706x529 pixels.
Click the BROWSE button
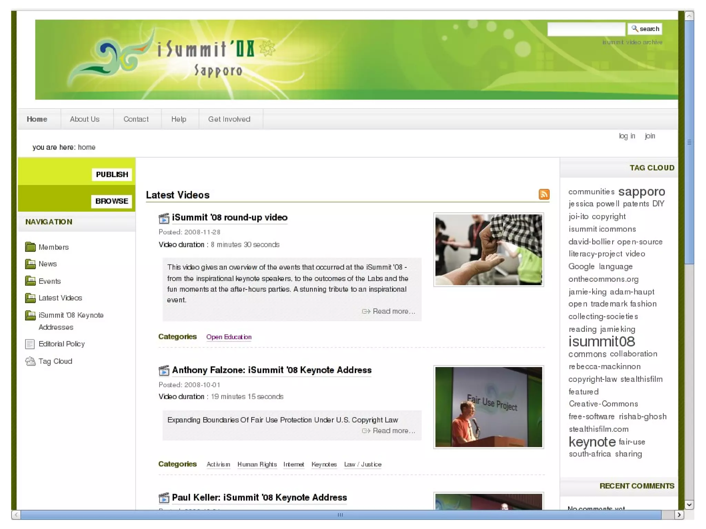pos(111,201)
